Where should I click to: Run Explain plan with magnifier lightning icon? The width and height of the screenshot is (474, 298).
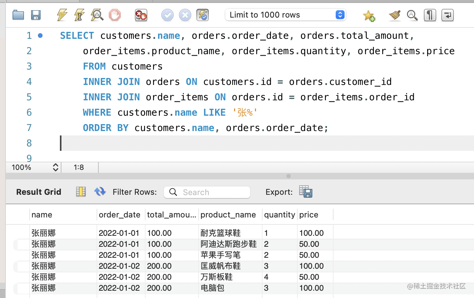click(x=97, y=15)
